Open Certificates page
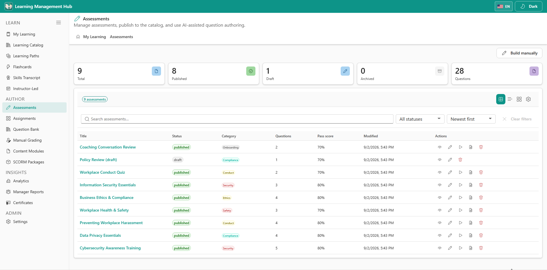 pyautogui.click(x=34, y=203)
